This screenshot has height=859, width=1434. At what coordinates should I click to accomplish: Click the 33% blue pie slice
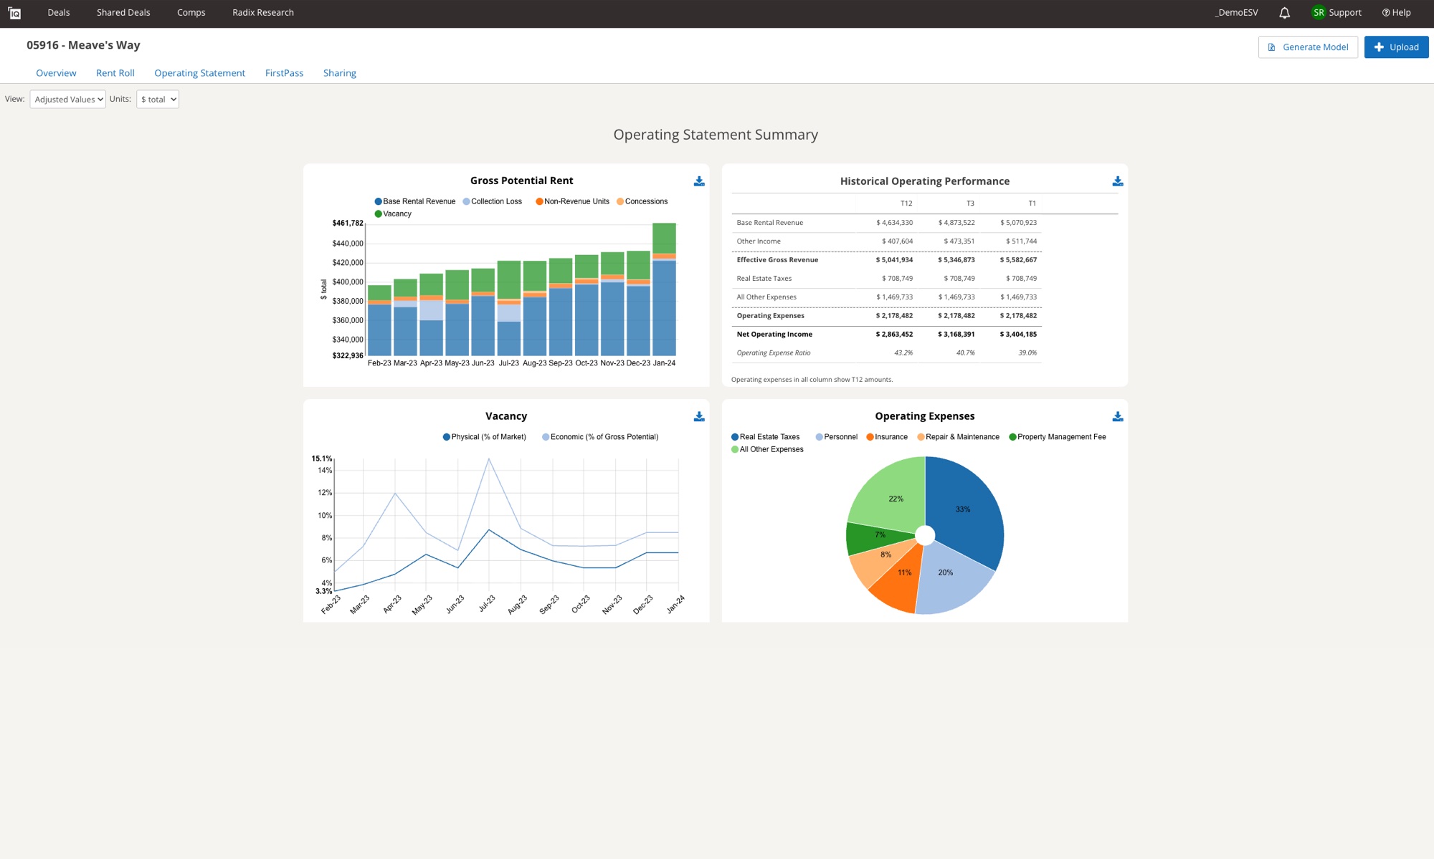964,509
